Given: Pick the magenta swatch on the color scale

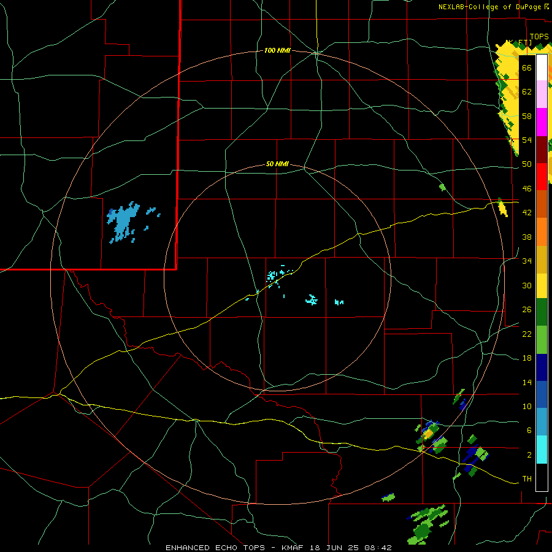Looking at the screenshot, I should coord(542,122).
